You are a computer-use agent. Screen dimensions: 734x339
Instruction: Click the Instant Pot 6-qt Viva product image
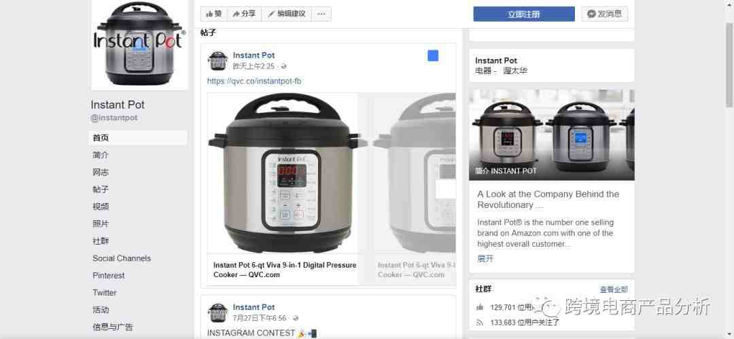pyautogui.click(x=283, y=173)
